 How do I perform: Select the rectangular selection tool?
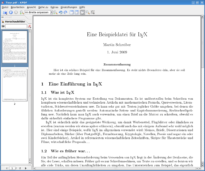click(x=93, y=12)
